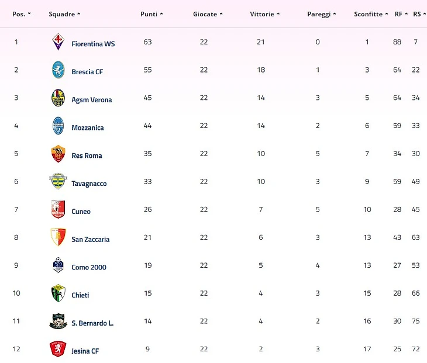This screenshot has height=363, width=427.
Task: Sort by Giocate column header
Action: [208, 14]
